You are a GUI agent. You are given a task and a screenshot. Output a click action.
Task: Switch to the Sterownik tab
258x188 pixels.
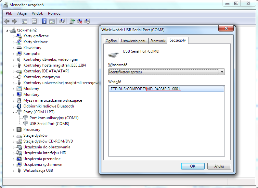[x=158, y=41]
